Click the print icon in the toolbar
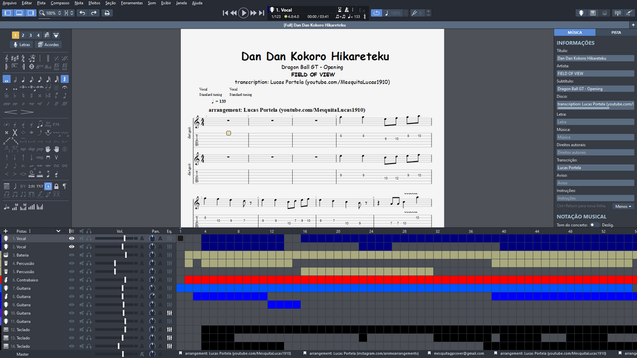The width and height of the screenshot is (637, 358). click(107, 13)
